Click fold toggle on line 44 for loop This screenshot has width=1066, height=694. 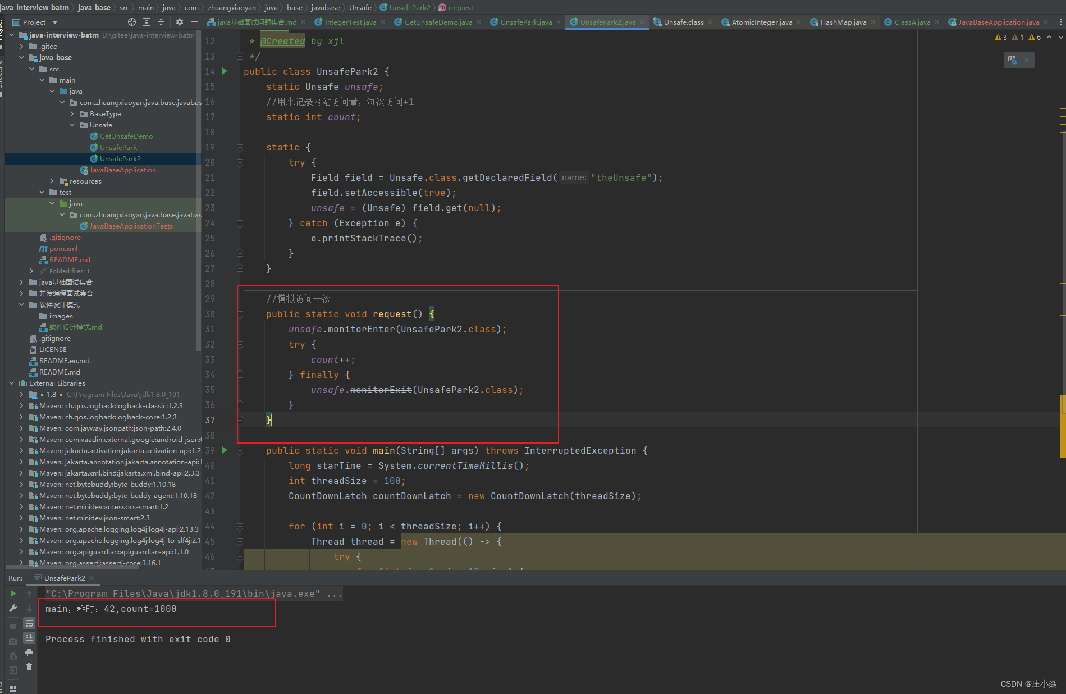click(x=240, y=527)
